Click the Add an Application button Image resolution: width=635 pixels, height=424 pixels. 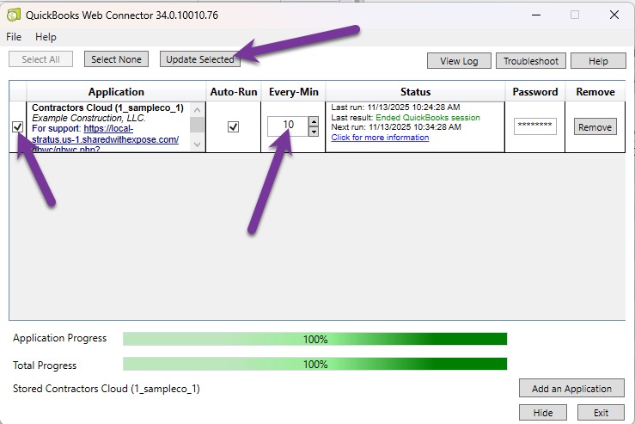[571, 389]
